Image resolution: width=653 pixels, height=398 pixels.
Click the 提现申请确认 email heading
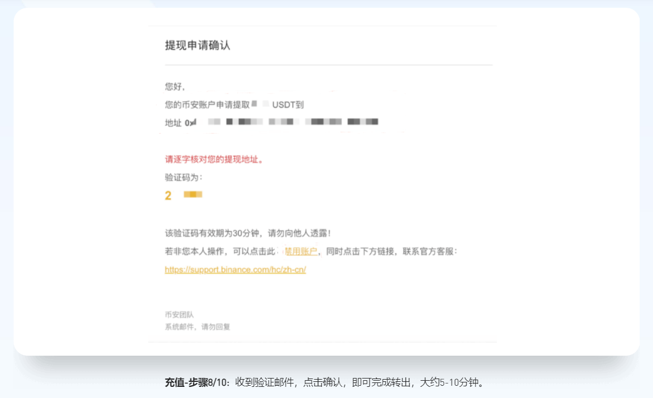198,46
